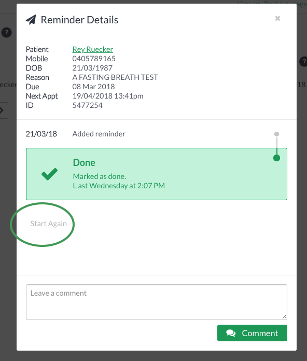This screenshot has height=361, width=307.
Task: Click the comment box resize handle corner
Action: (285, 317)
